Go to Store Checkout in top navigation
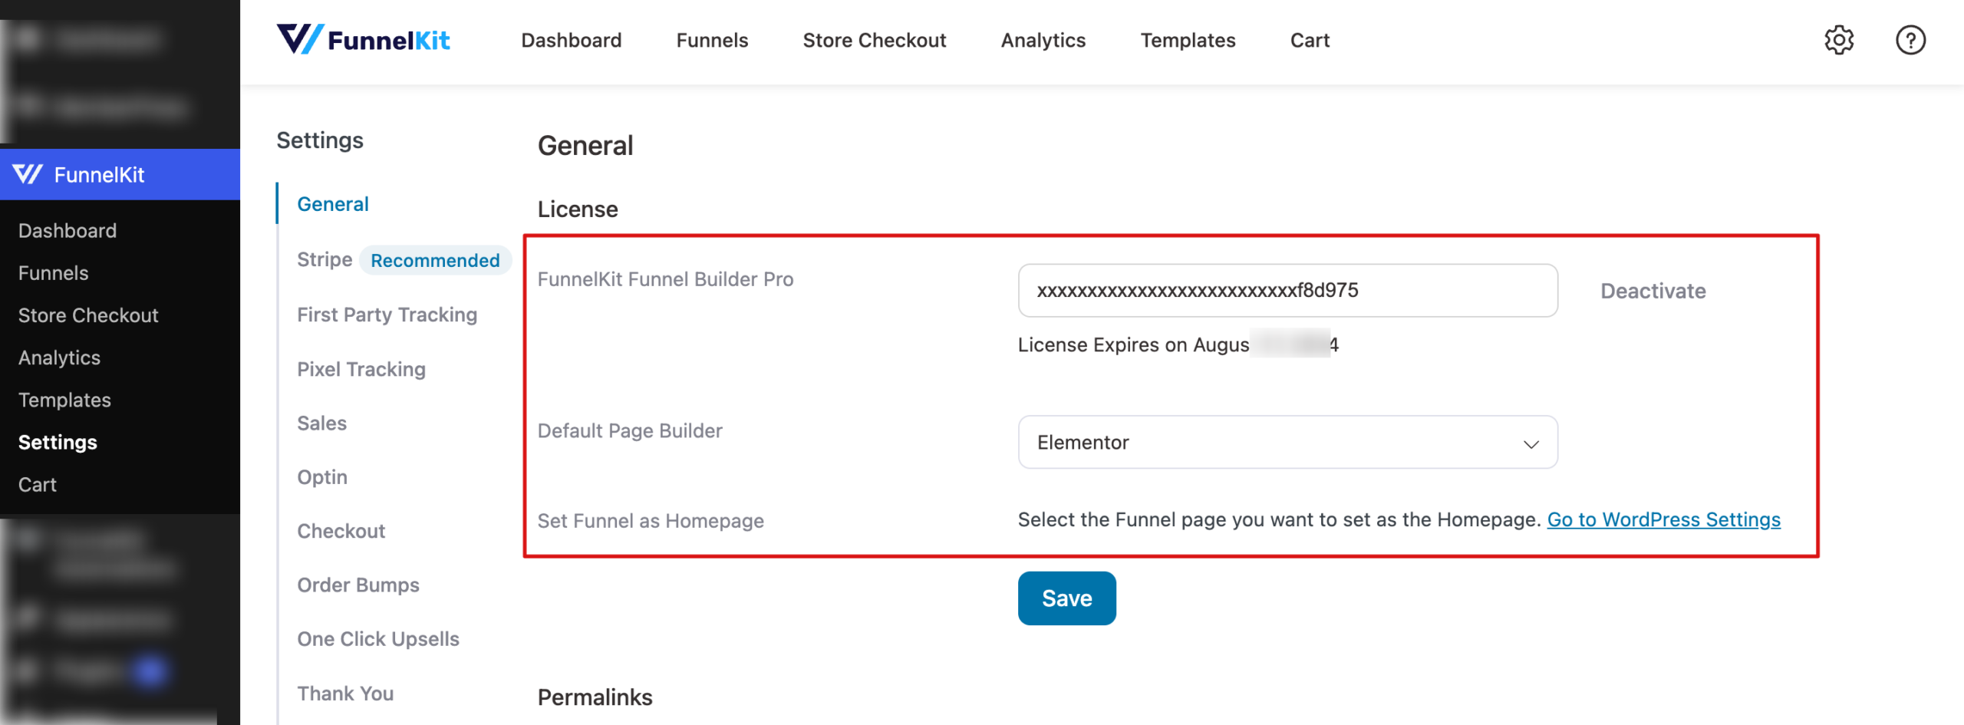This screenshot has width=1964, height=725. pos(874,40)
